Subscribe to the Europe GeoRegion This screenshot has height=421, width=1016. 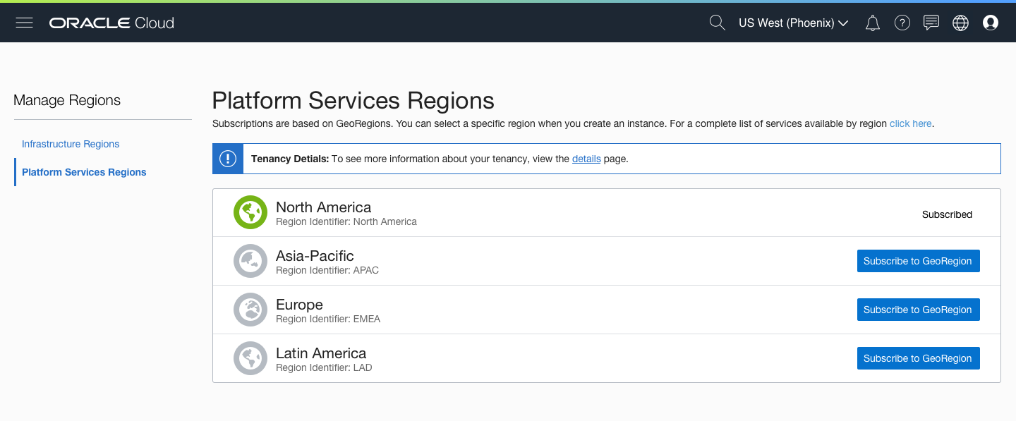click(x=918, y=310)
